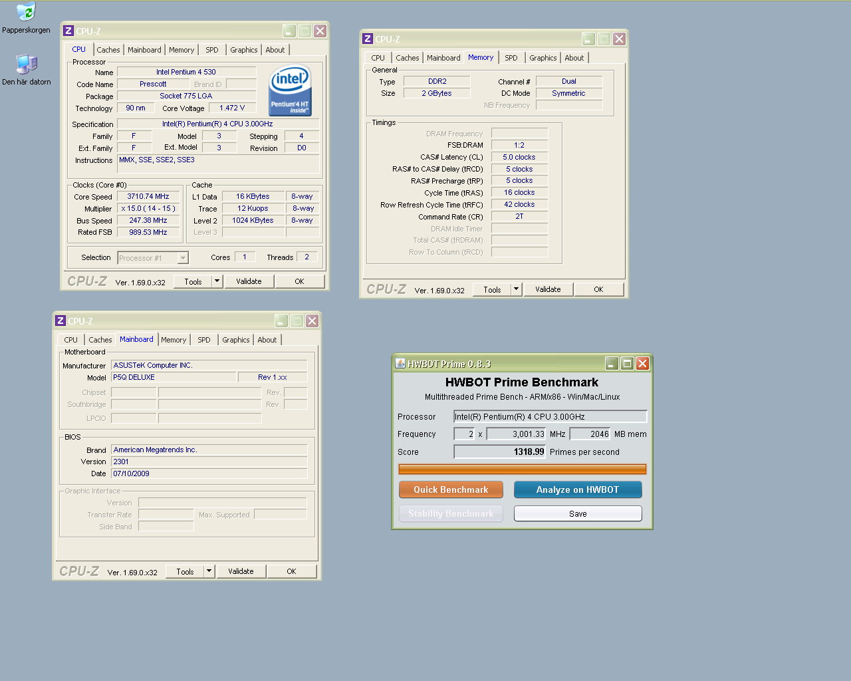The image size is (851, 681).
Task: Click the Stability Benchmark button
Action: click(x=451, y=513)
